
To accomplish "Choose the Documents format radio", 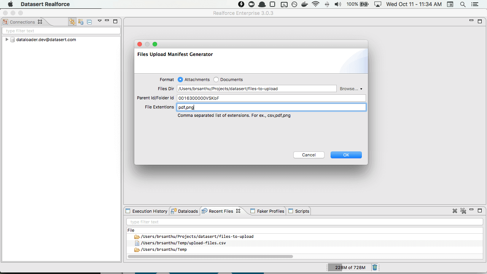I will pos(216,80).
